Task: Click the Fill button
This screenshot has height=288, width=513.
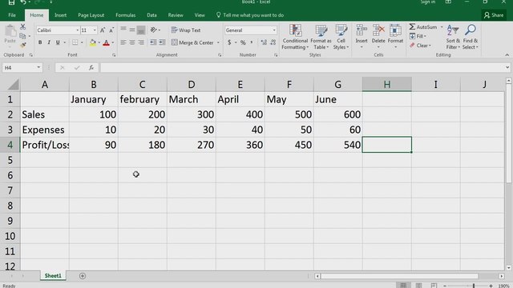Action: point(418,36)
